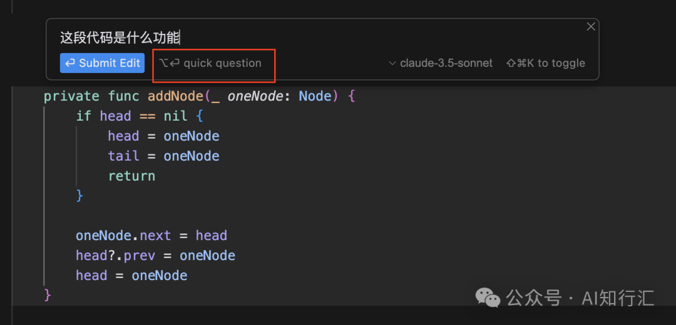Click the func keyword
Screen dimensions: 676x325
coord(123,96)
